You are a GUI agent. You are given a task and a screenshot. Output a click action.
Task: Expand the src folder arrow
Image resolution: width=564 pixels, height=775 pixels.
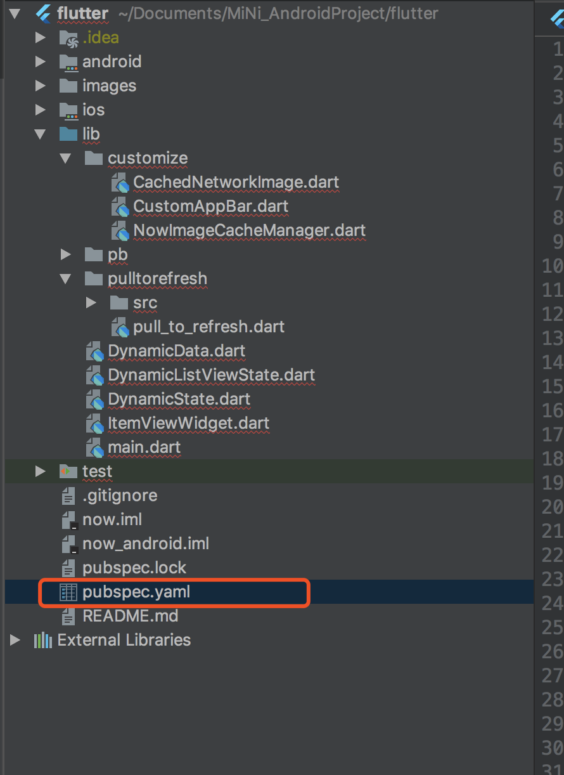click(x=91, y=303)
